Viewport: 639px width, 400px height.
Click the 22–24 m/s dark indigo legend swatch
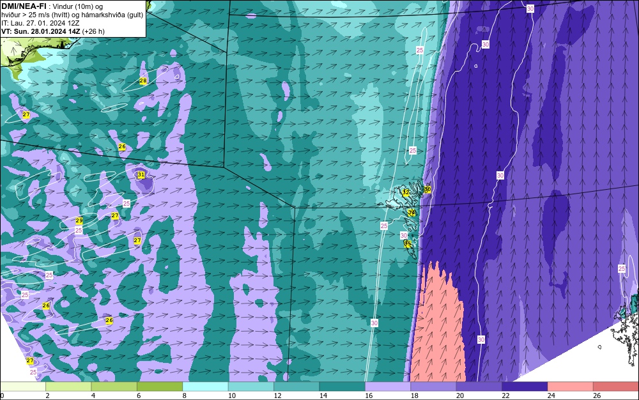(525, 387)
